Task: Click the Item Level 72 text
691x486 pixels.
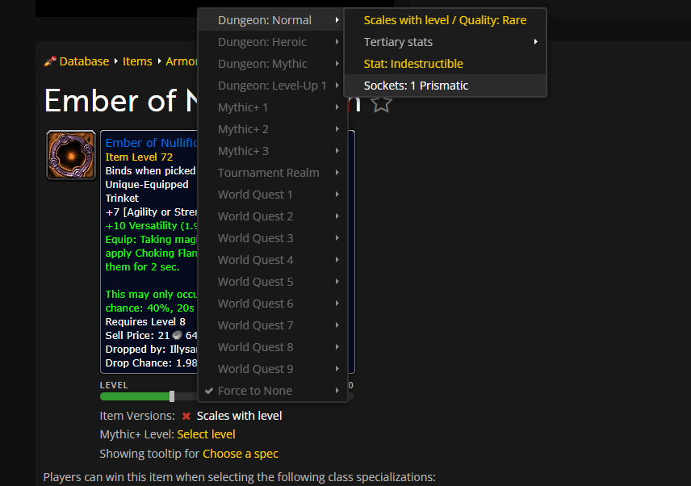Action: [x=139, y=157]
